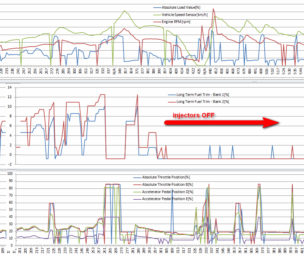Image resolution: width=304 pixels, height=256 pixels.
Task: Click the green legend line for Vehicle Speed
Action: click(x=157, y=15)
